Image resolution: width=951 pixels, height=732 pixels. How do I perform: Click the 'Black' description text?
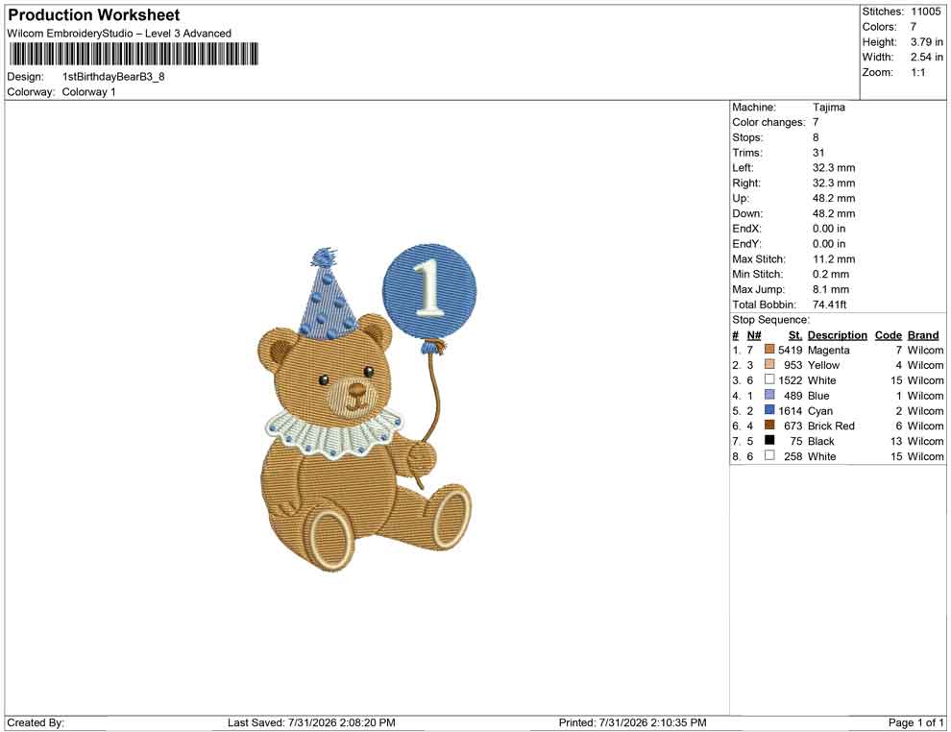821,441
